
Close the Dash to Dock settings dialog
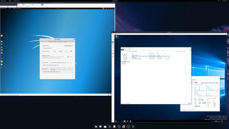coord(74,39)
